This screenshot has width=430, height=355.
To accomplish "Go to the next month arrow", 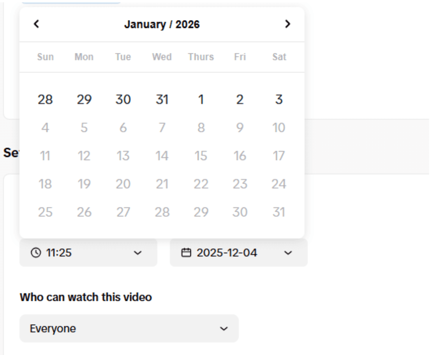I will (287, 24).
